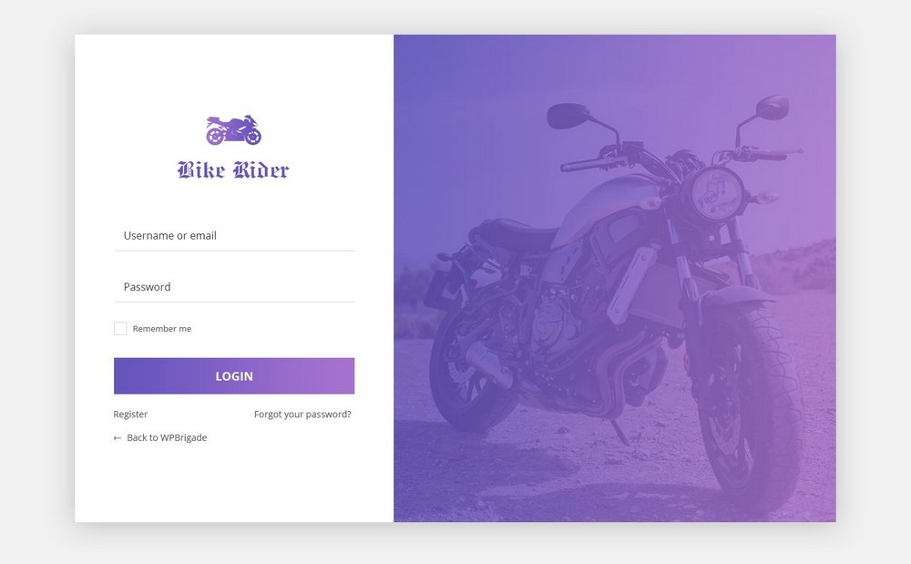Open the Register link
Viewport: 911px width, 564px height.
pos(130,415)
